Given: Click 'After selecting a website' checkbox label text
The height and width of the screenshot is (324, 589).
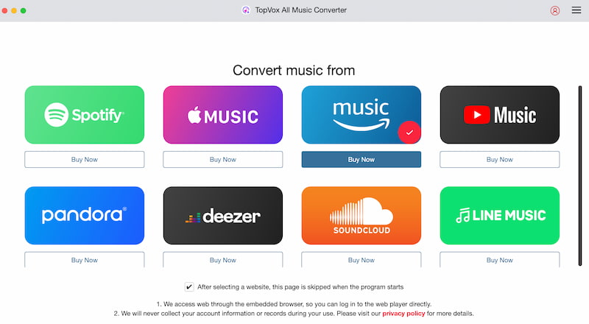Looking at the screenshot, I should coord(300,286).
